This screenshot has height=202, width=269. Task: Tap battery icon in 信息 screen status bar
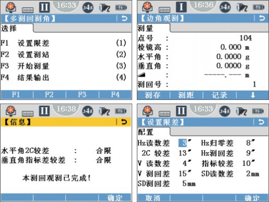coord(121,111)
